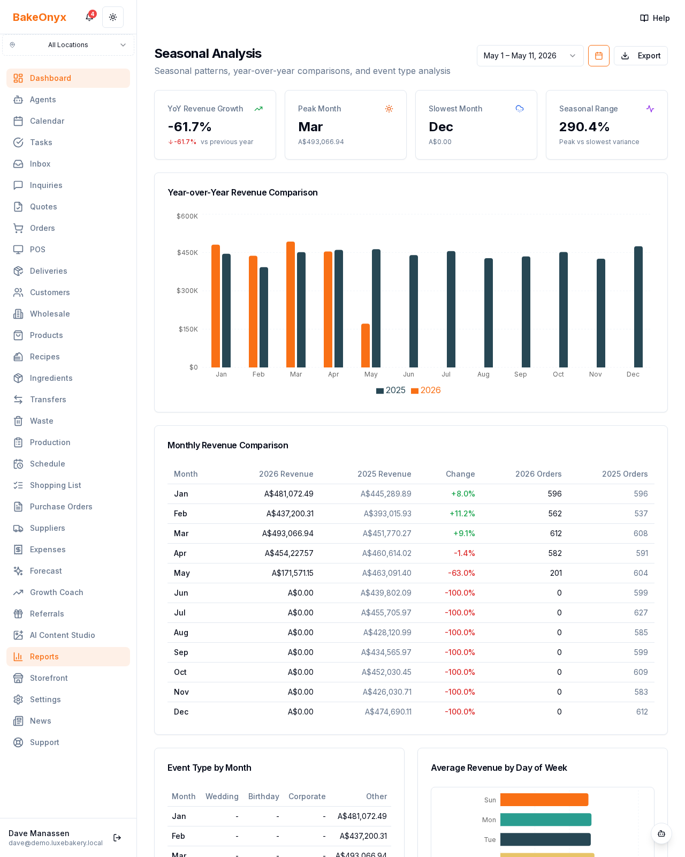Open the Recipes icon
The height and width of the screenshot is (857, 685).
(18, 357)
